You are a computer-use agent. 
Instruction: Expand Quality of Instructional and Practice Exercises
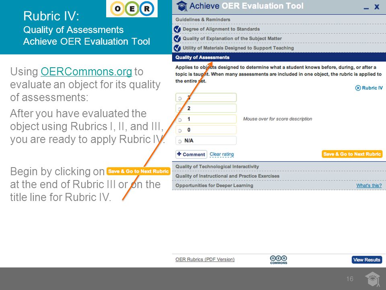(x=279, y=176)
